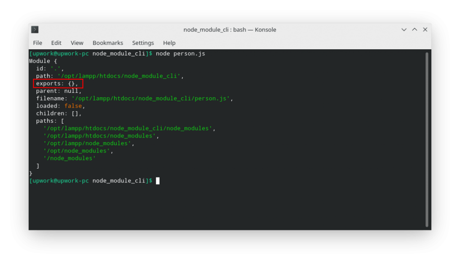Click the blinking terminal cursor block
The height and width of the screenshot is (264, 460).
tap(158, 181)
